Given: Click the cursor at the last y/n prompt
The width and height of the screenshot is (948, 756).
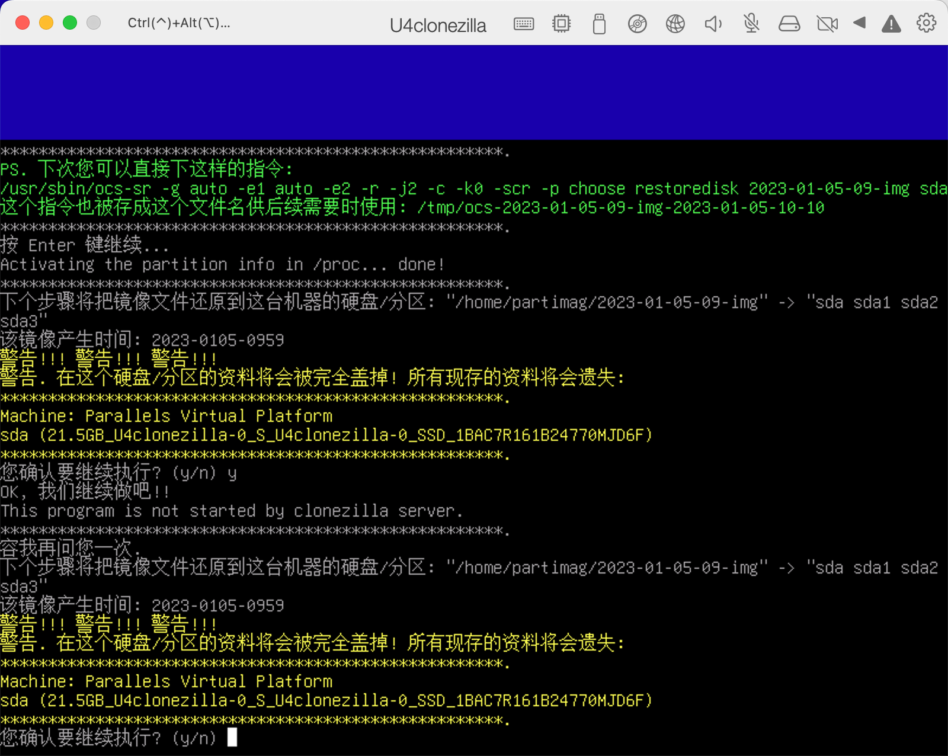Looking at the screenshot, I should (x=232, y=738).
